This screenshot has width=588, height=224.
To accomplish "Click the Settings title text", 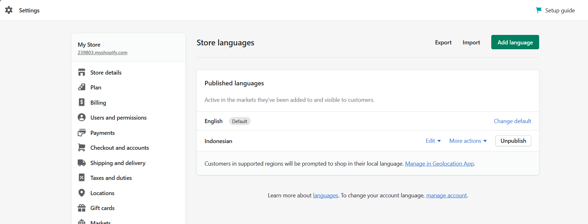I will [29, 10].
